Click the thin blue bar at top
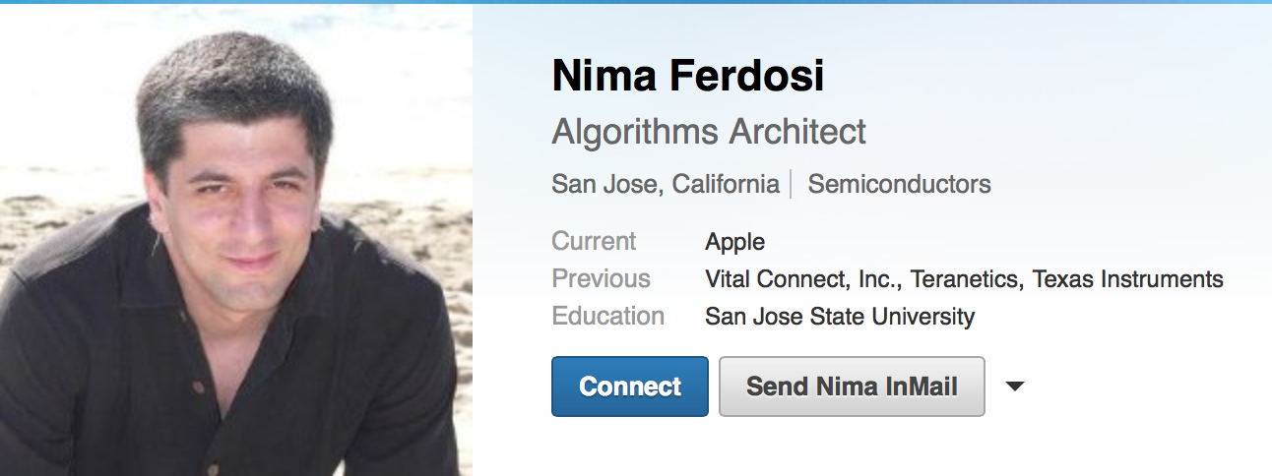 [636, 2]
